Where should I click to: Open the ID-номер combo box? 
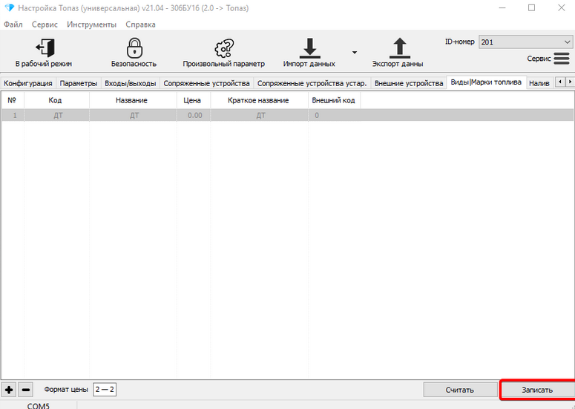tap(525, 42)
